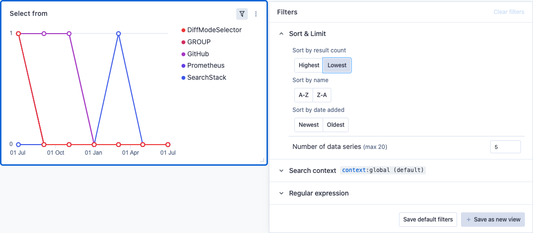The height and width of the screenshot is (233, 533).
Task: Sort series by name Z-A
Action: coord(322,95)
